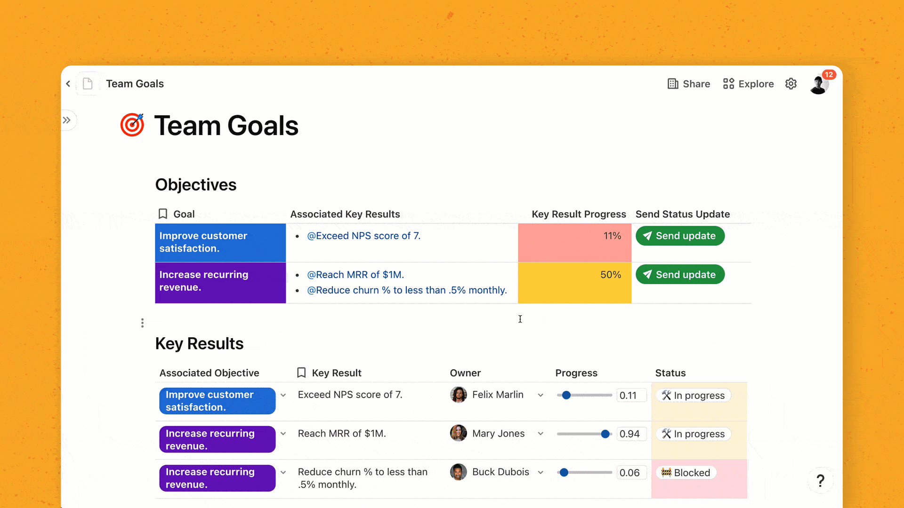Image resolution: width=904 pixels, height=508 pixels.
Task: Click the in progress wrench icon for NPS key result
Action: 667,395
